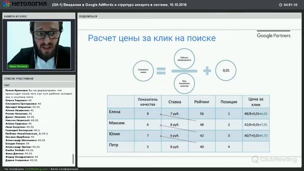Image resolution: width=304 pixels, height=171 pixels.
Task: Click the 04:51:10 session timer
Action: 290,5
